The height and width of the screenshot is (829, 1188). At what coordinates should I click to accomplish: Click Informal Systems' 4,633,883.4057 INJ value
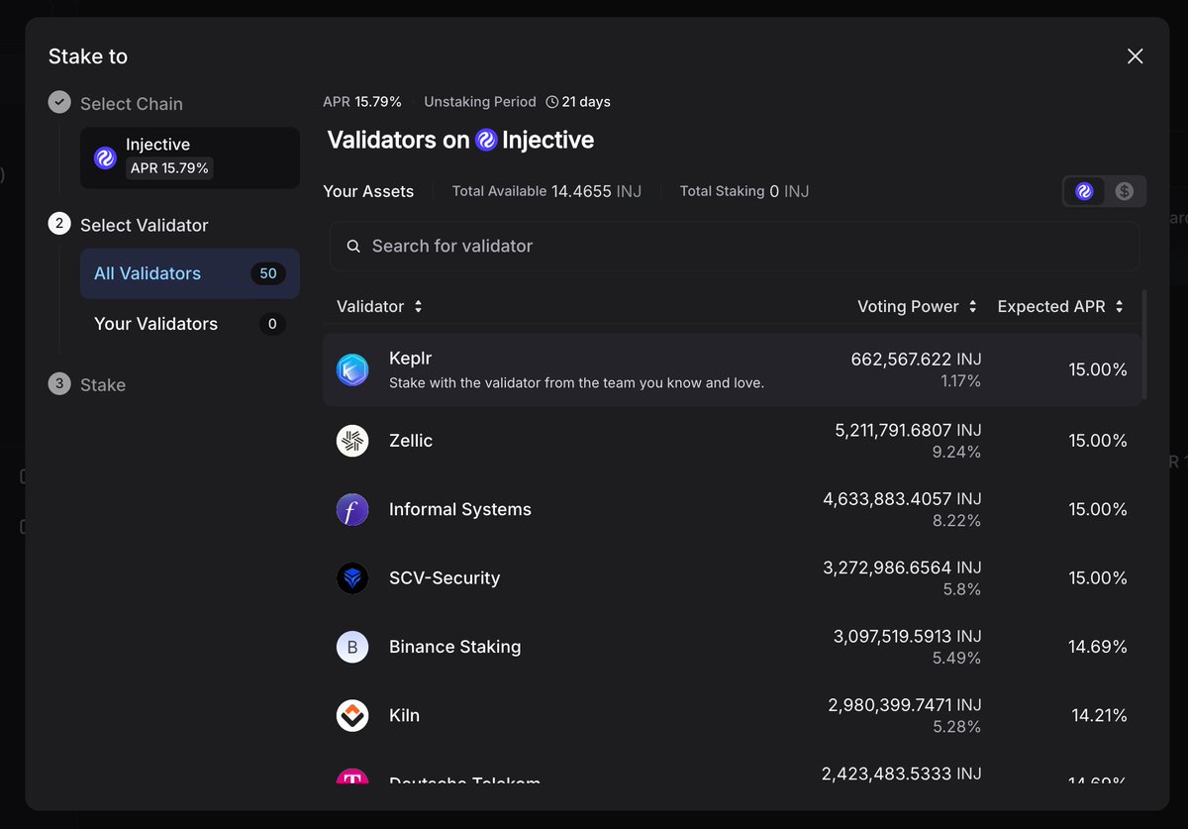902,499
